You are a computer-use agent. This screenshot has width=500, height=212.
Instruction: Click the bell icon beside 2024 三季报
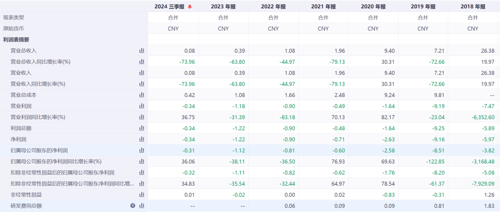point(190,6)
